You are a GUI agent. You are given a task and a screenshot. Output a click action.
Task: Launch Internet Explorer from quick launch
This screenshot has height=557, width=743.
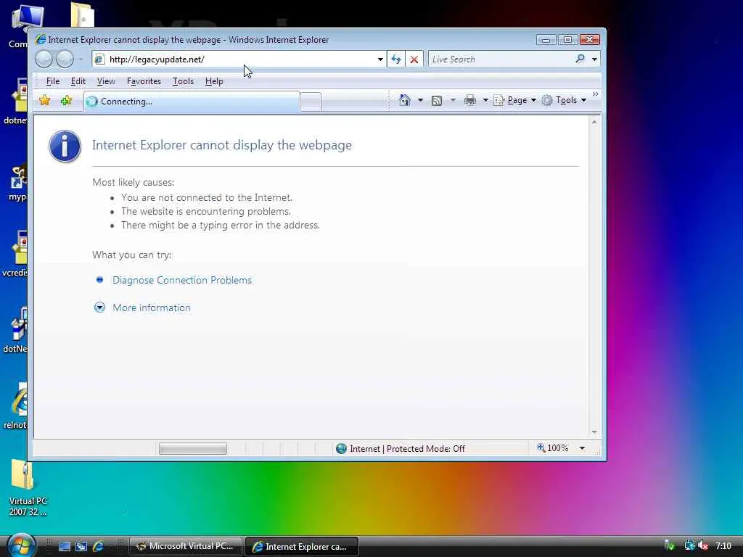point(99,547)
